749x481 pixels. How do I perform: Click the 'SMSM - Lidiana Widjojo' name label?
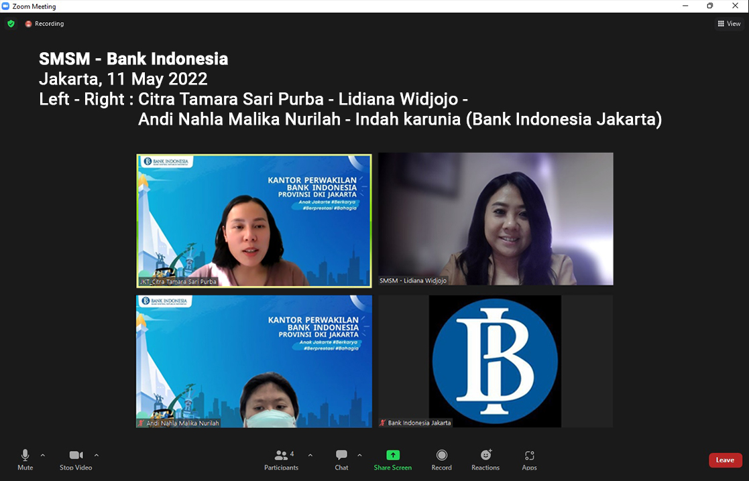tap(413, 281)
